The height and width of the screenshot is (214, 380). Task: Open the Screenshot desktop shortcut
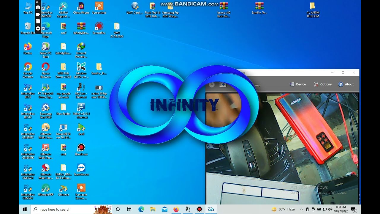(99, 8)
